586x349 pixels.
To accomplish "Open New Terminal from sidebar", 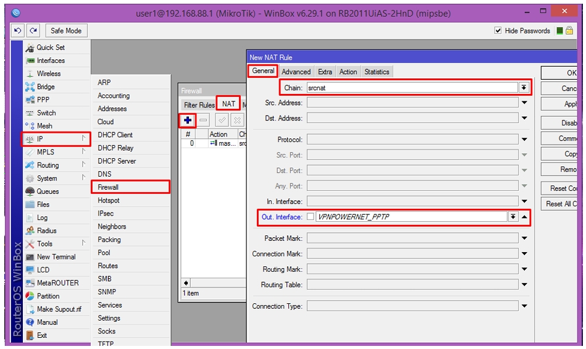I will click(x=56, y=257).
